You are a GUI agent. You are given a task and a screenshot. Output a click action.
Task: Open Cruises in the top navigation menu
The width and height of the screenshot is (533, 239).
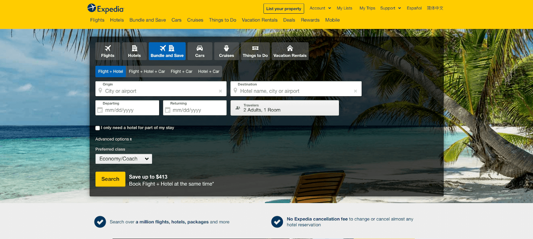pyautogui.click(x=195, y=20)
